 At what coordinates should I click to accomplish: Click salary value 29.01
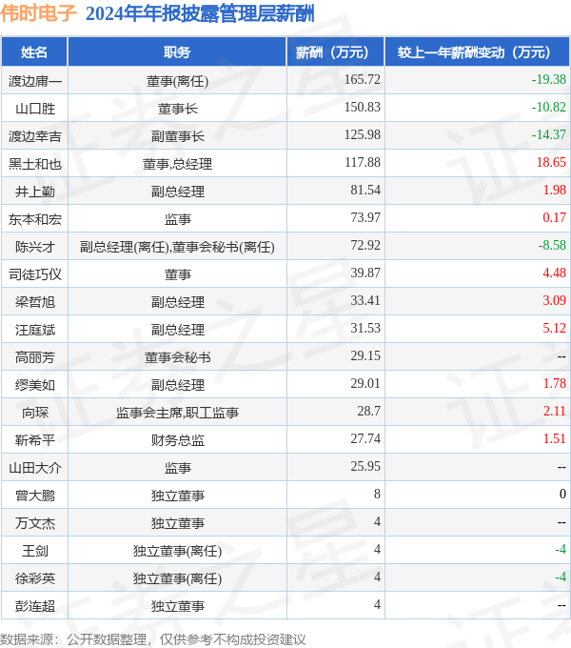(365, 383)
